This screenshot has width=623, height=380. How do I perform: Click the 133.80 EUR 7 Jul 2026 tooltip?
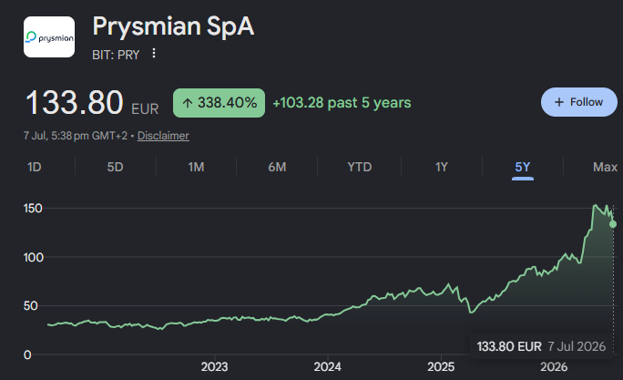(x=541, y=346)
